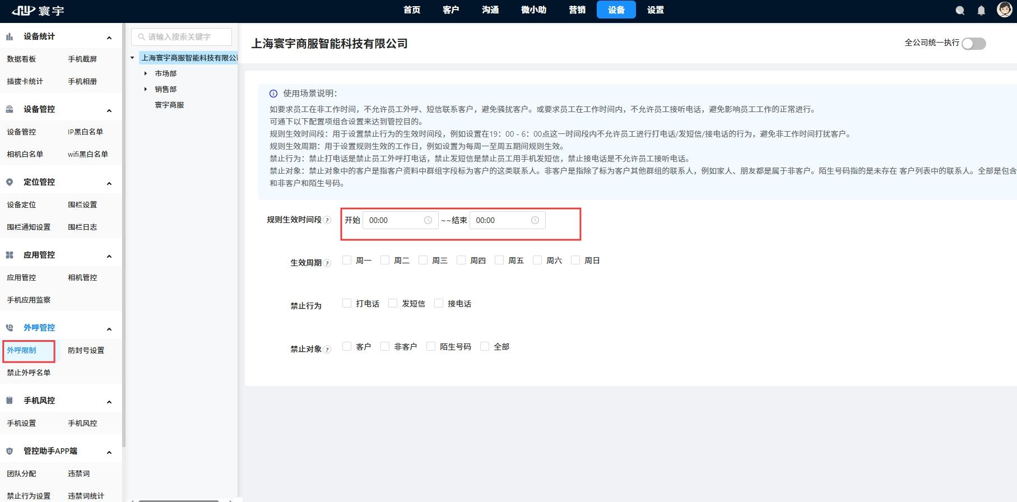Collapse the 定位管控 section chevron

pyautogui.click(x=109, y=183)
